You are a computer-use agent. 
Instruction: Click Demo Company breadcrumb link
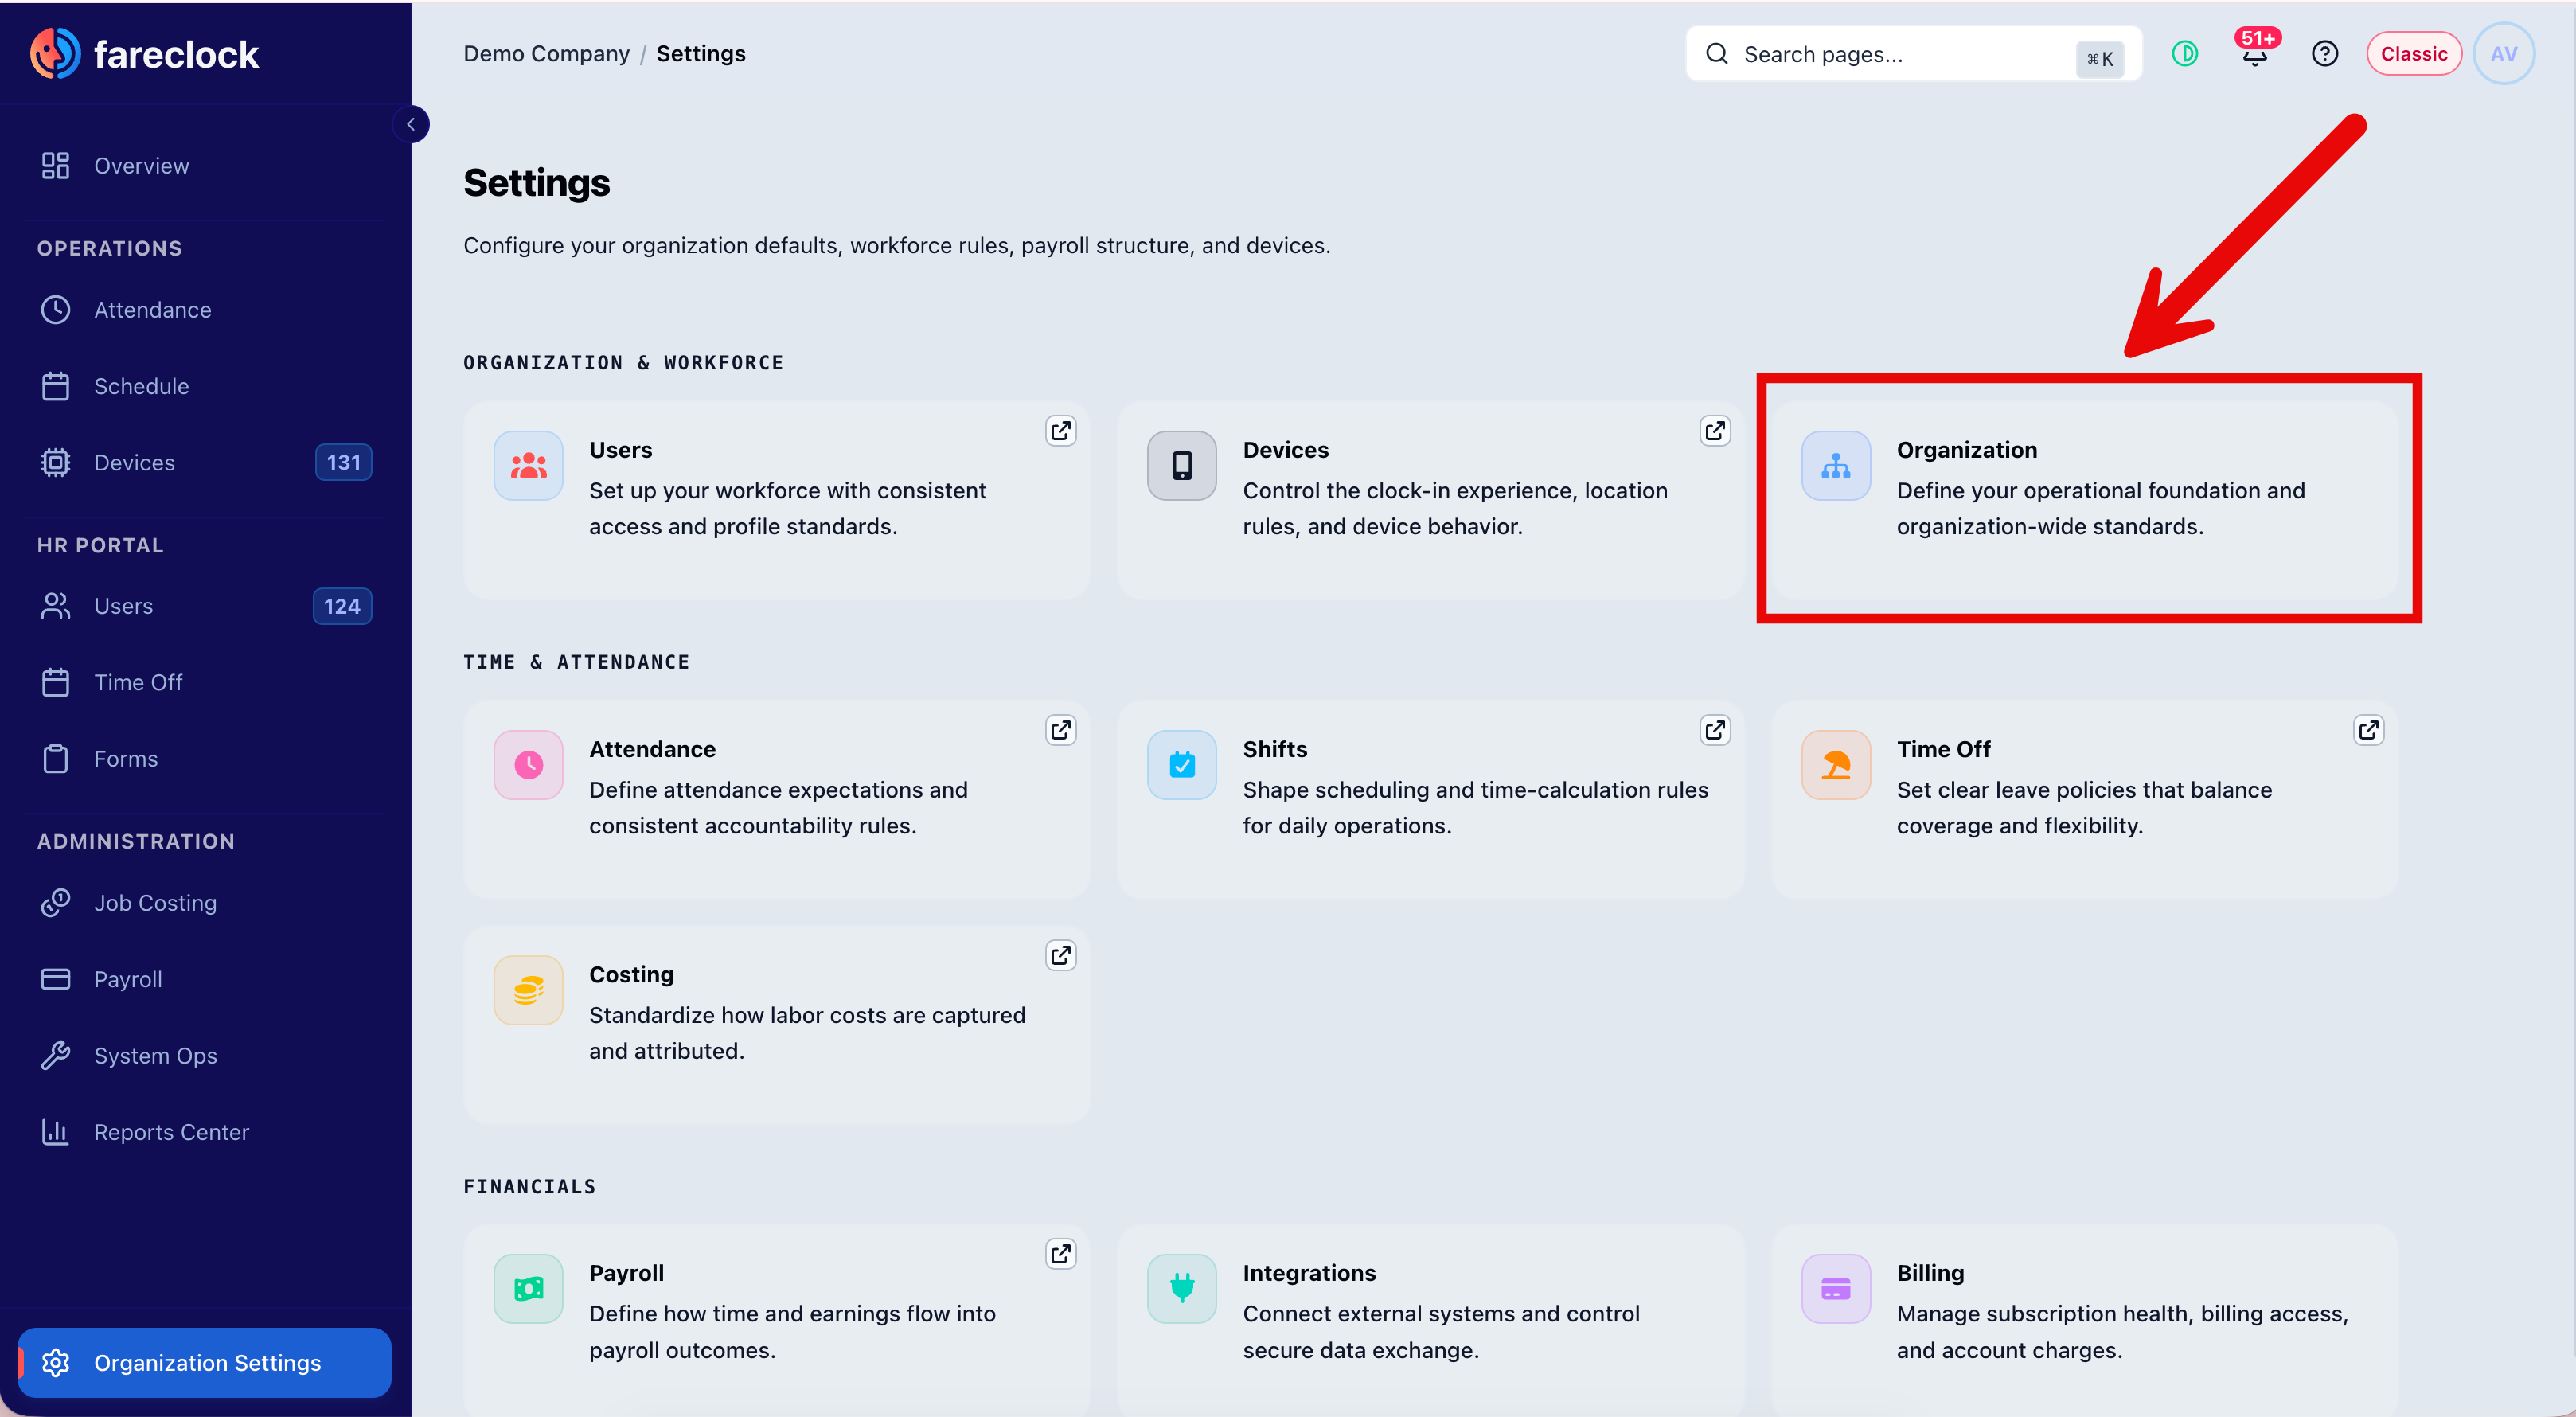(x=546, y=54)
